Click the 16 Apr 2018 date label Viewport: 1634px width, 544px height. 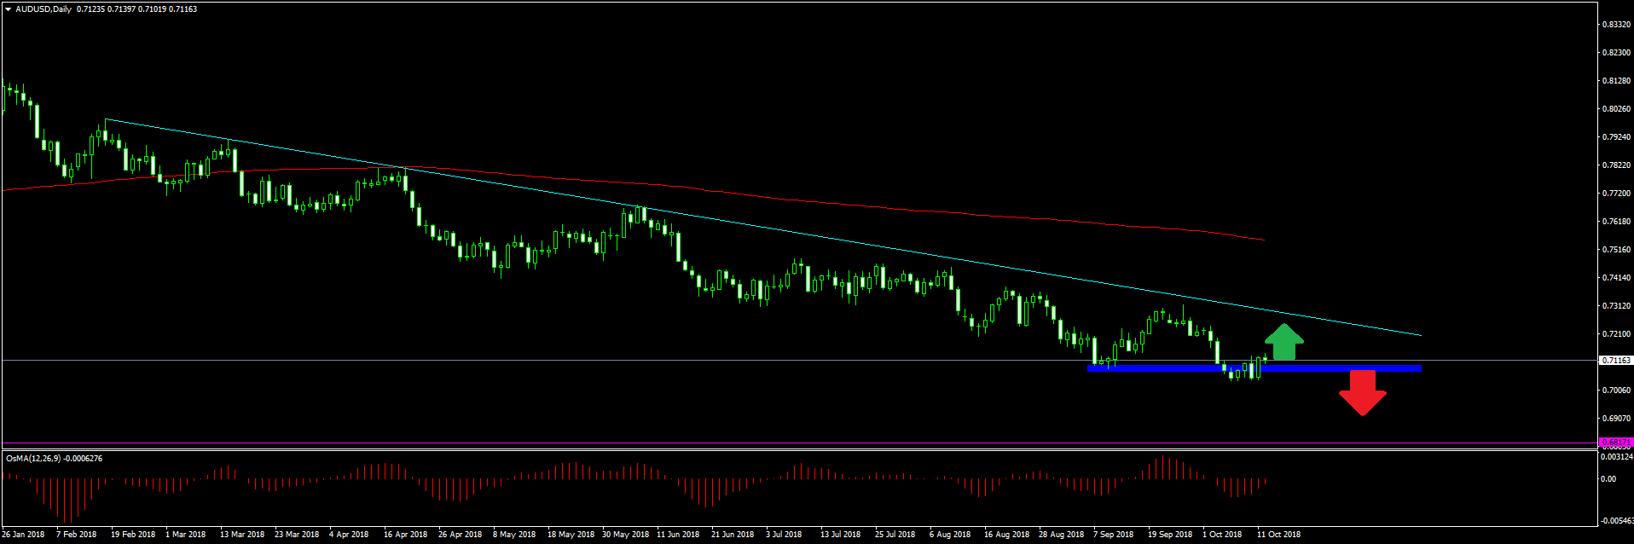(x=406, y=535)
